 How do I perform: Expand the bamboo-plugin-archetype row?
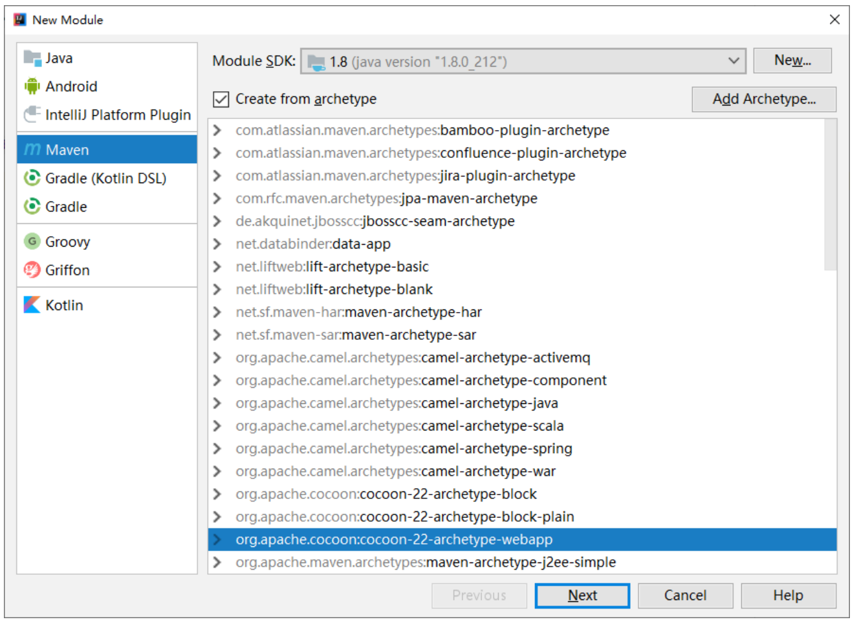click(217, 130)
